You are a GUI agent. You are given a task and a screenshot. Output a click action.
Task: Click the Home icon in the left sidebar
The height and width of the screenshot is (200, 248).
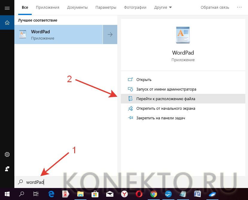7,22
